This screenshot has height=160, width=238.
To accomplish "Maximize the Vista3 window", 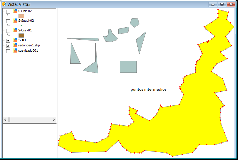I will (x=222, y=4).
